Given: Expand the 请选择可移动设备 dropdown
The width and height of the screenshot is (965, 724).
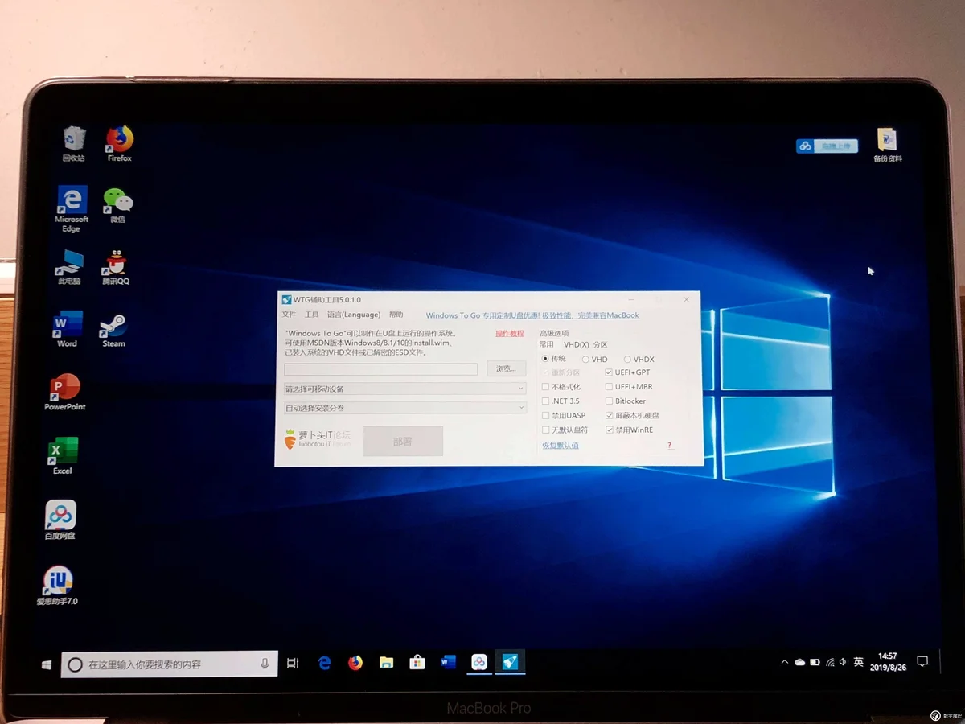Looking at the screenshot, I should [405, 389].
